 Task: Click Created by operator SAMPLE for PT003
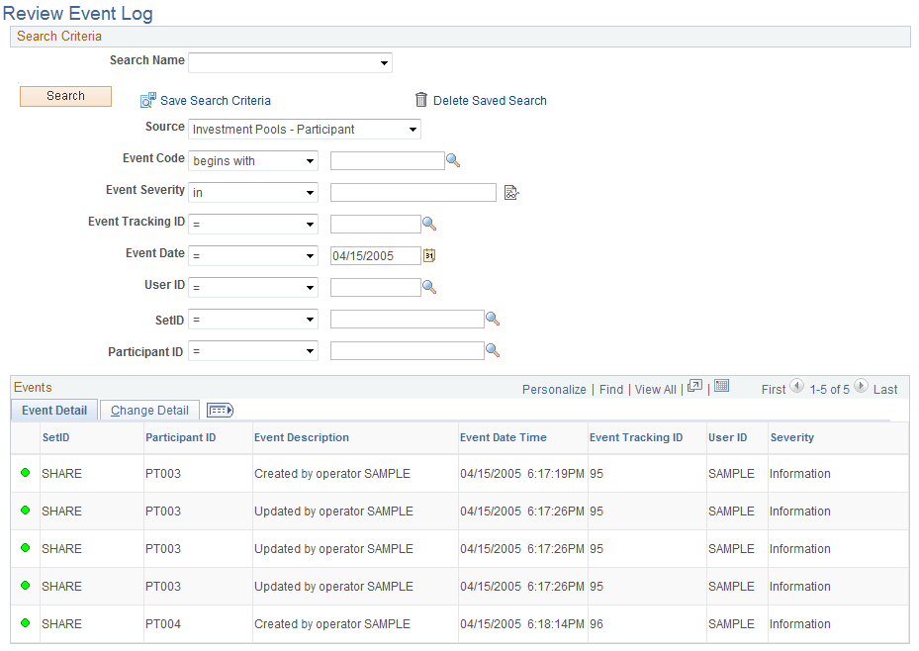(x=332, y=474)
